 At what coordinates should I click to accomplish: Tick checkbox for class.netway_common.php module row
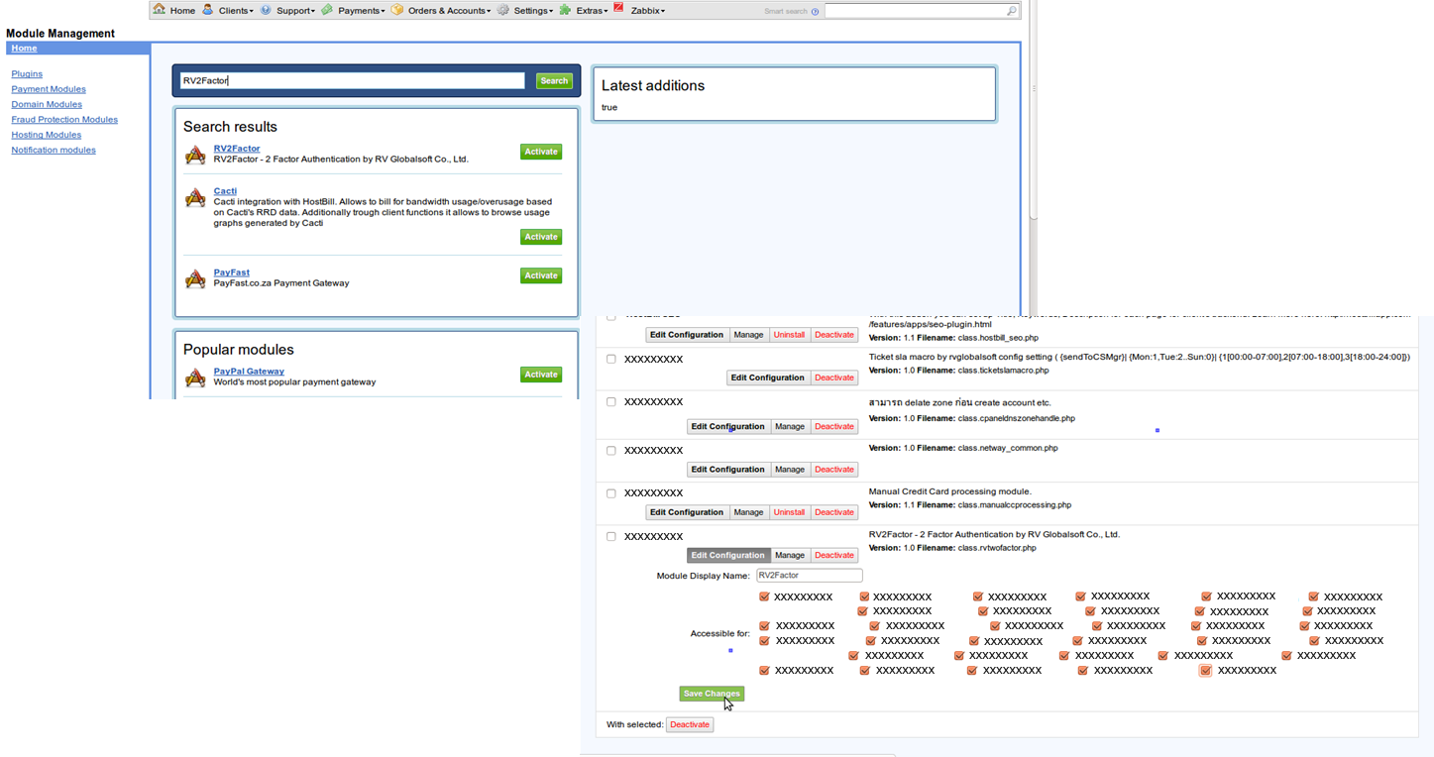pos(611,451)
